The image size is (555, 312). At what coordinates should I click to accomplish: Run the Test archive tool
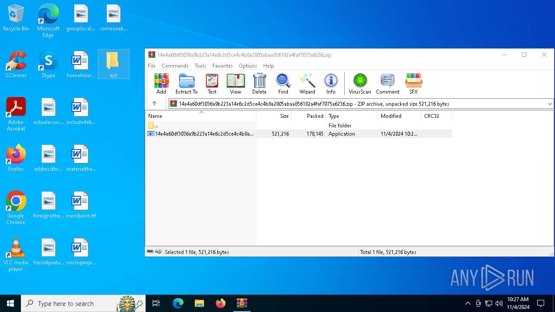point(212,84)
